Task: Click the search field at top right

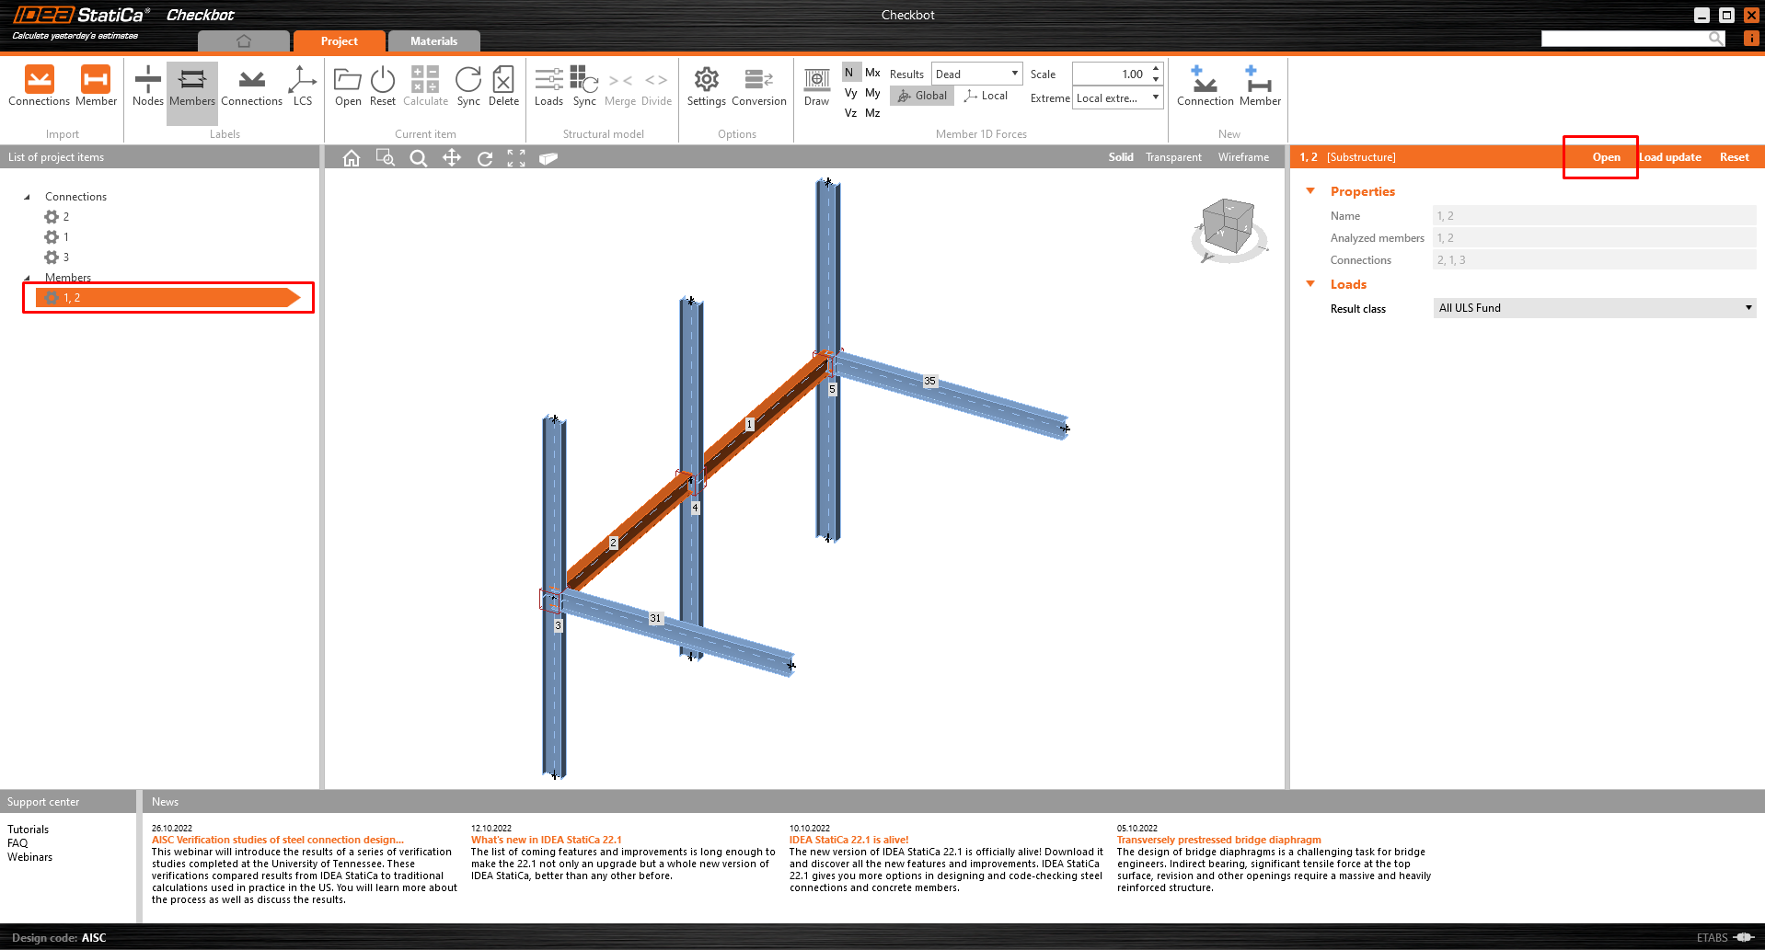Action: click(x=1629, y=38)
